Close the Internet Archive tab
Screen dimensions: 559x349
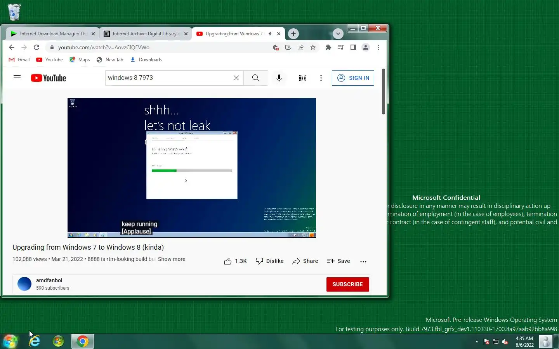(x=186, y=34)
